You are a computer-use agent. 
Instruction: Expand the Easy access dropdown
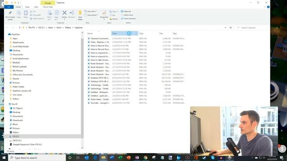(x=91, y=15)
